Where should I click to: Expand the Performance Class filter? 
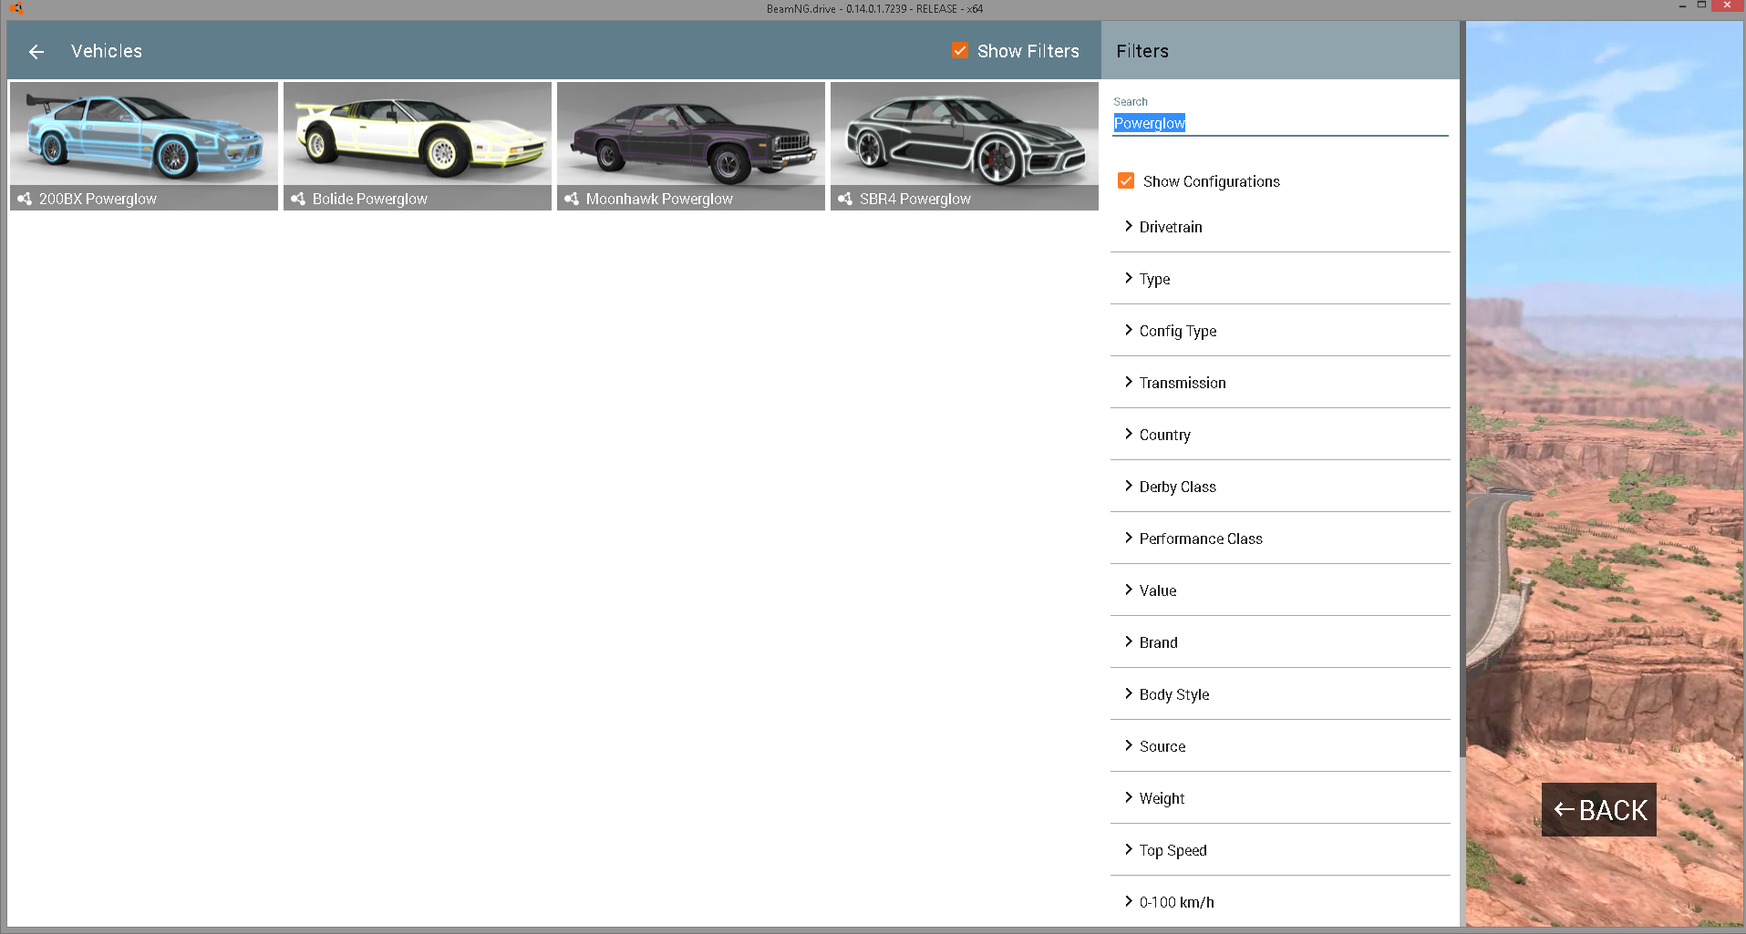[1280, 539]
